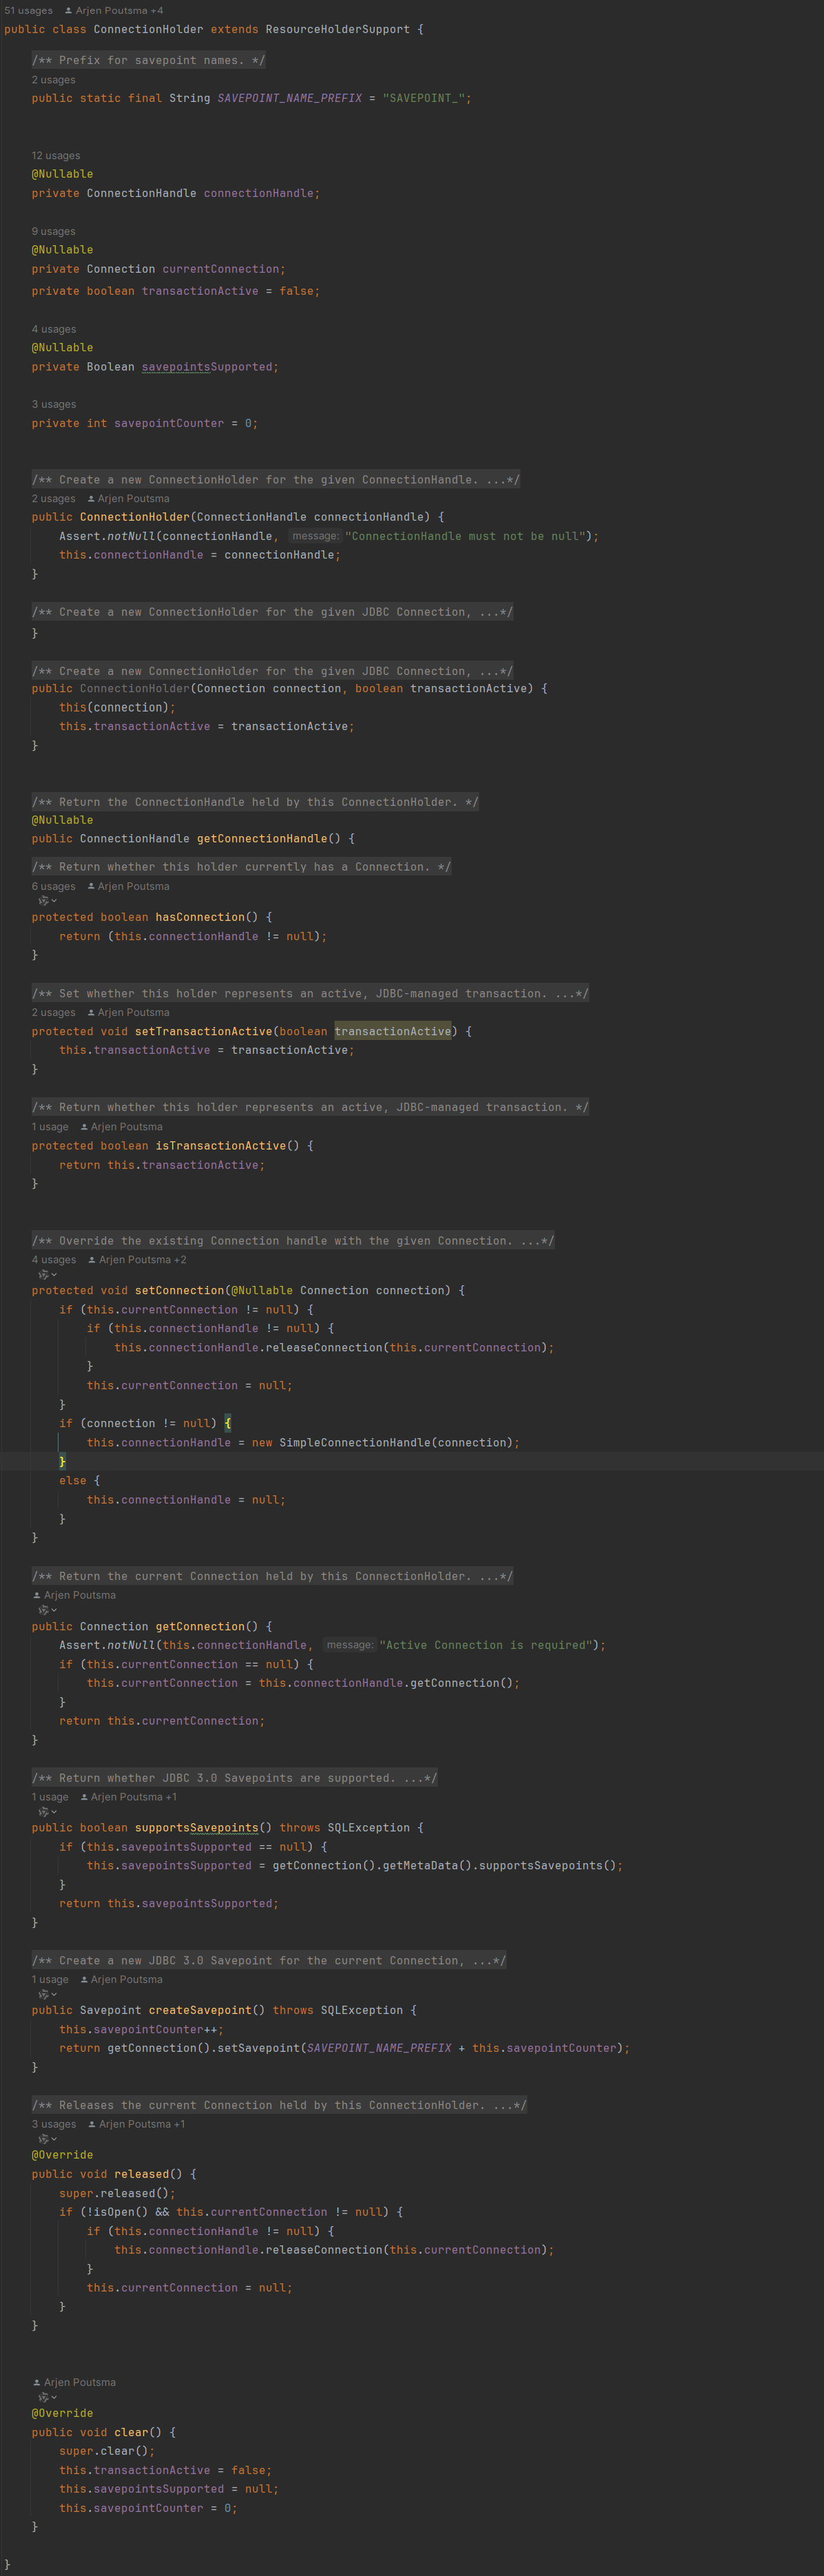This screenshot has height=2576, width=824.
Task: Click the '12 usages' hint above connectionHandle field
Action: point(56,156)
